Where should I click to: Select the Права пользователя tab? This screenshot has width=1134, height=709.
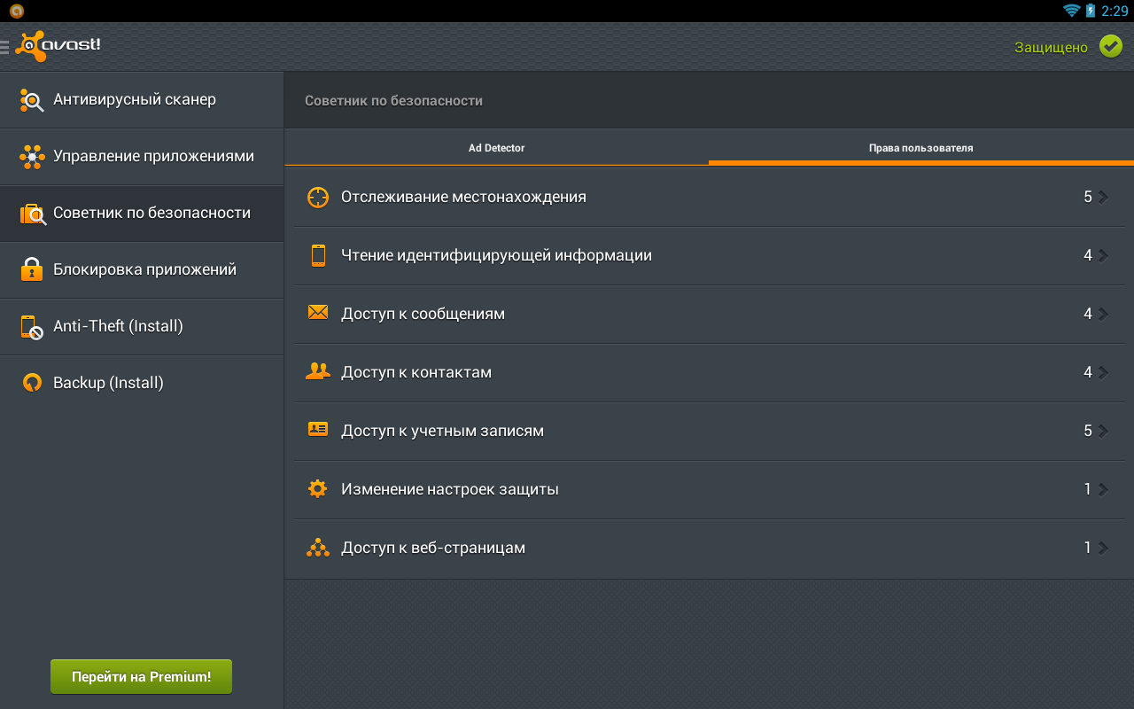[x=920, y=148]
